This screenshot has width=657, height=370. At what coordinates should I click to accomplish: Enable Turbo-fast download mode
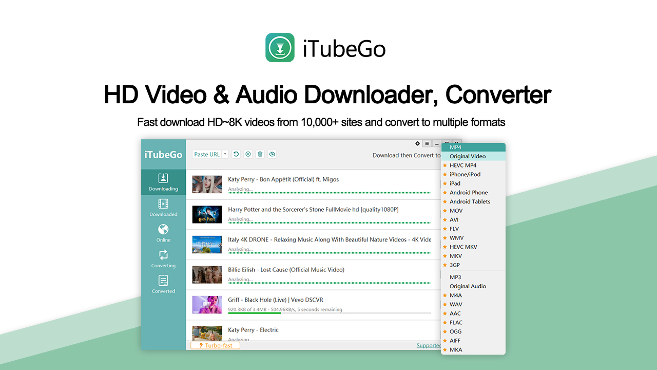(215, 345)
